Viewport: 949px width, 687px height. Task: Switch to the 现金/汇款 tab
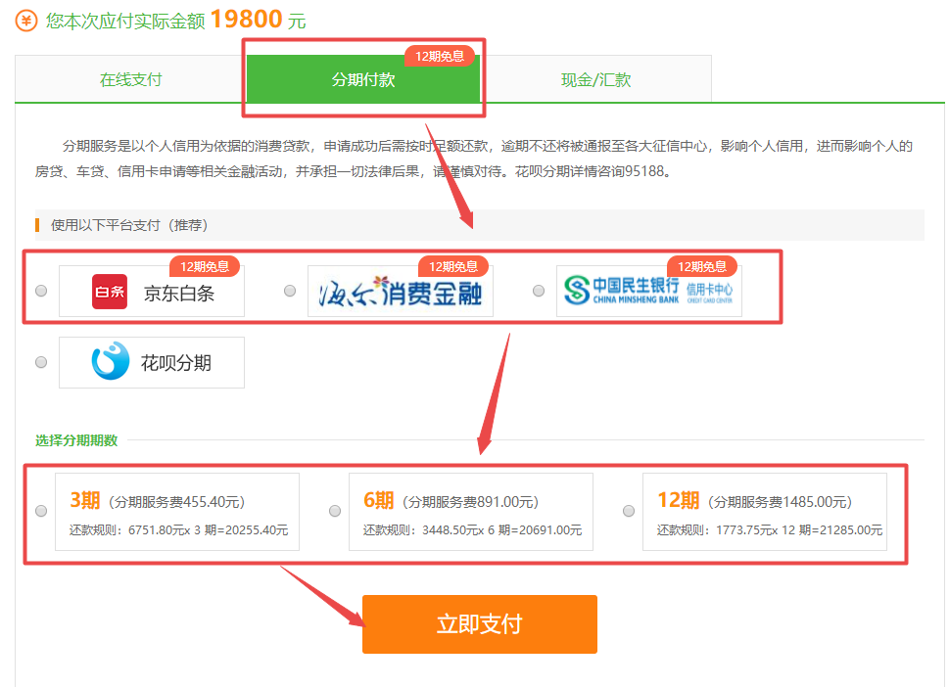coord(595,79)
